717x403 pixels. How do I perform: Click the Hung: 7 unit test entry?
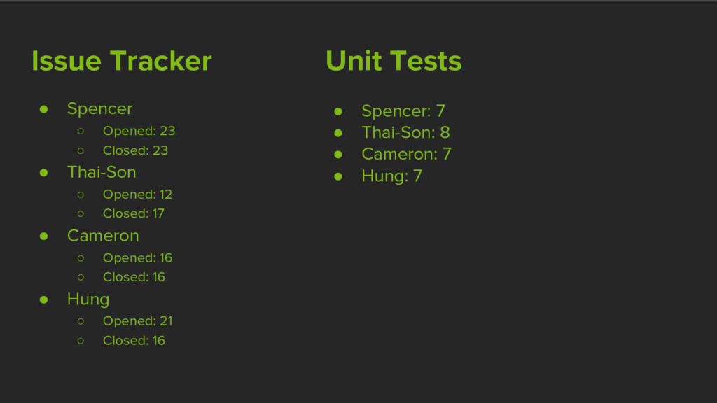point(392,176)
